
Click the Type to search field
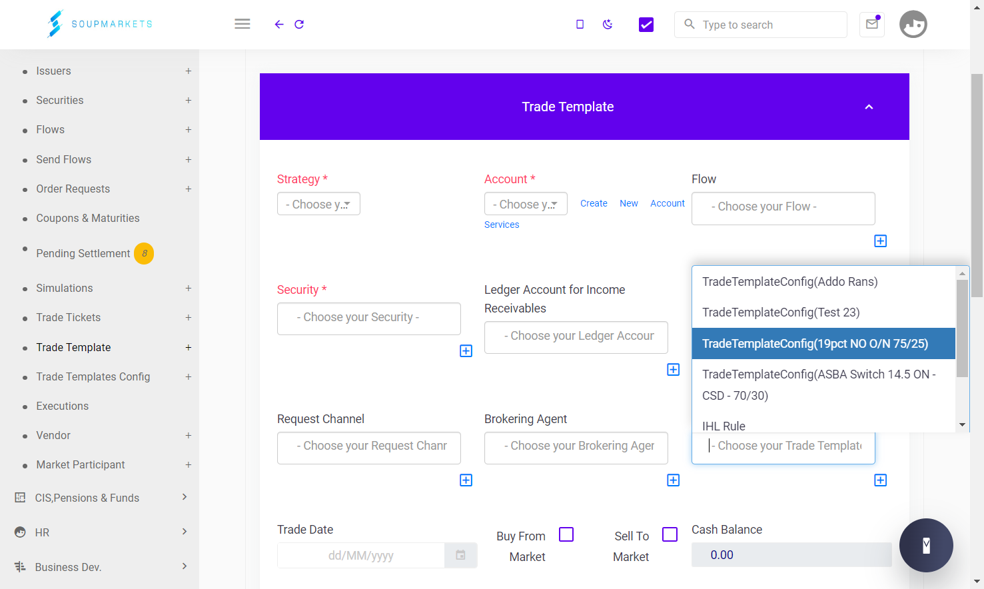pyautogui.click(x=761, y=25)
